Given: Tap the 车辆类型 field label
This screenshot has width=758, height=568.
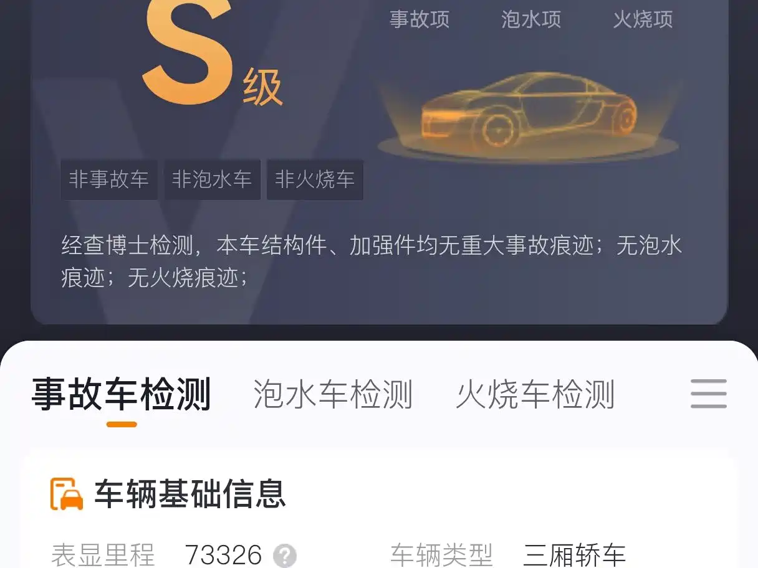Looking at the screenshot, I should [442, 555].
